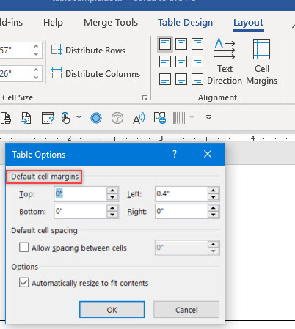Viewport: 295px width, 329px height.
Task: Decrease the Top margin value
Action: [x=112, y=197]
